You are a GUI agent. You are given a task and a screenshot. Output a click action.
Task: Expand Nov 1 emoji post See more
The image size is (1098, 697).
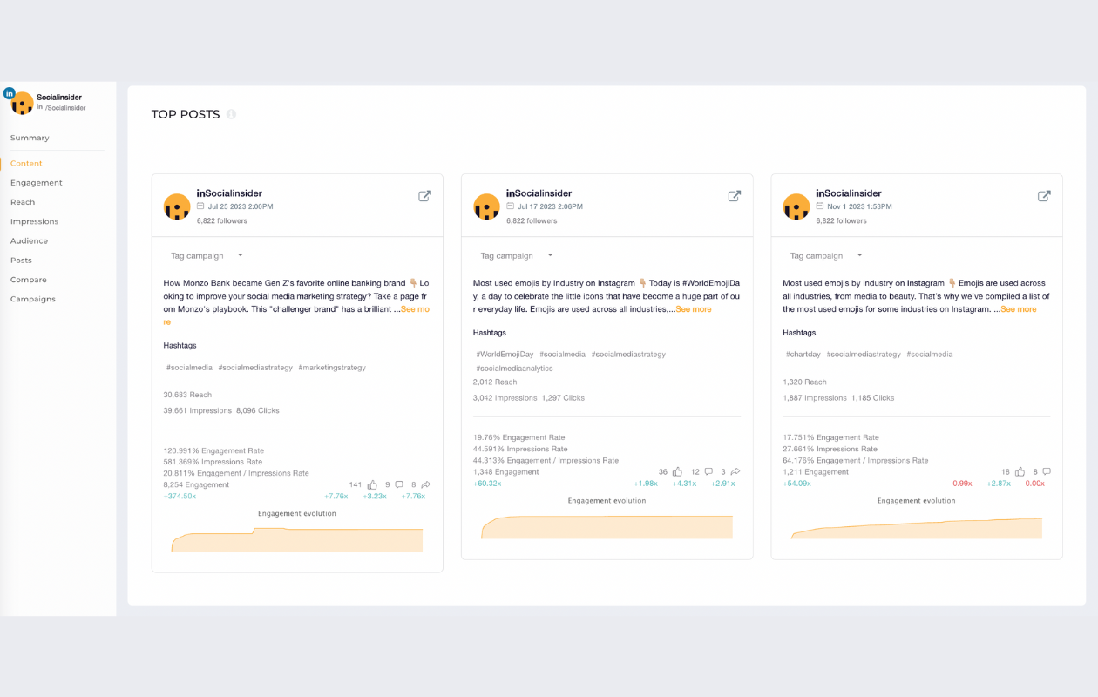click(1019, 309)
